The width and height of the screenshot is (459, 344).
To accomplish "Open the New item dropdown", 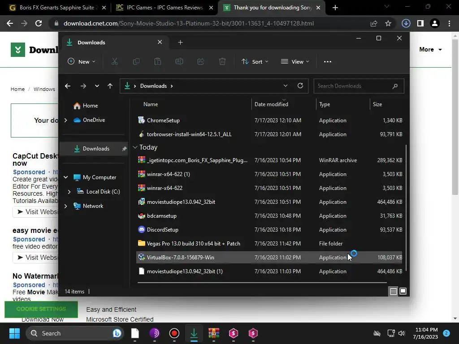I will pyautogui.click(x=82, y=61).
